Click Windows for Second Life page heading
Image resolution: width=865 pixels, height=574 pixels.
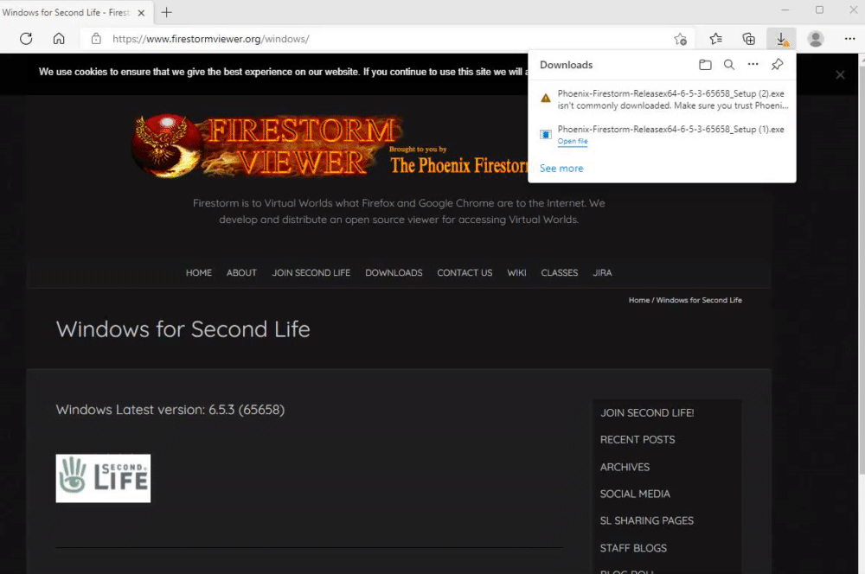tap(183, 329)
